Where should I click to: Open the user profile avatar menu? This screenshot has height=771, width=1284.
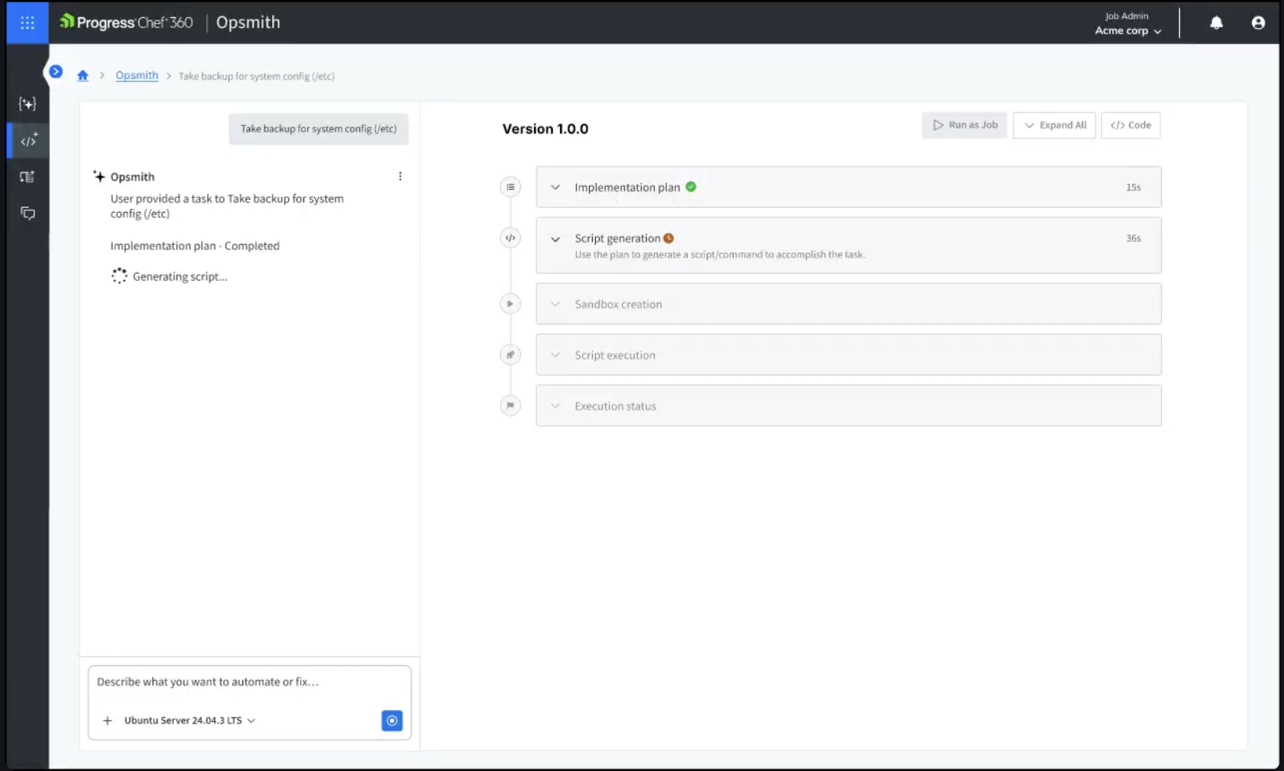click(1257, 23)
